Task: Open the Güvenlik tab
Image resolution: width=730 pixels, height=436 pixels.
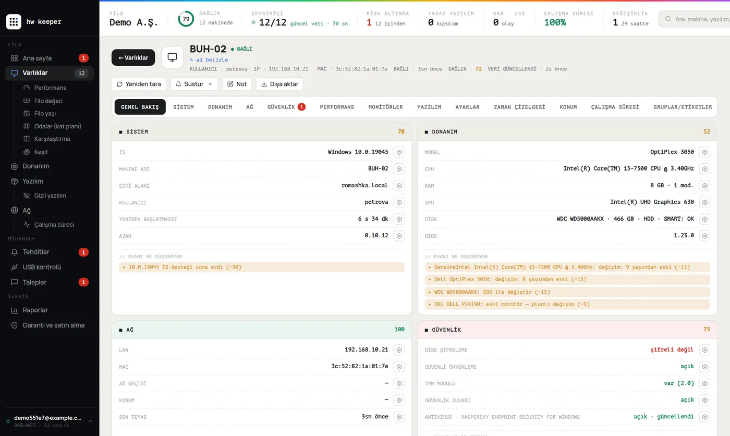Action: [286, 107]
